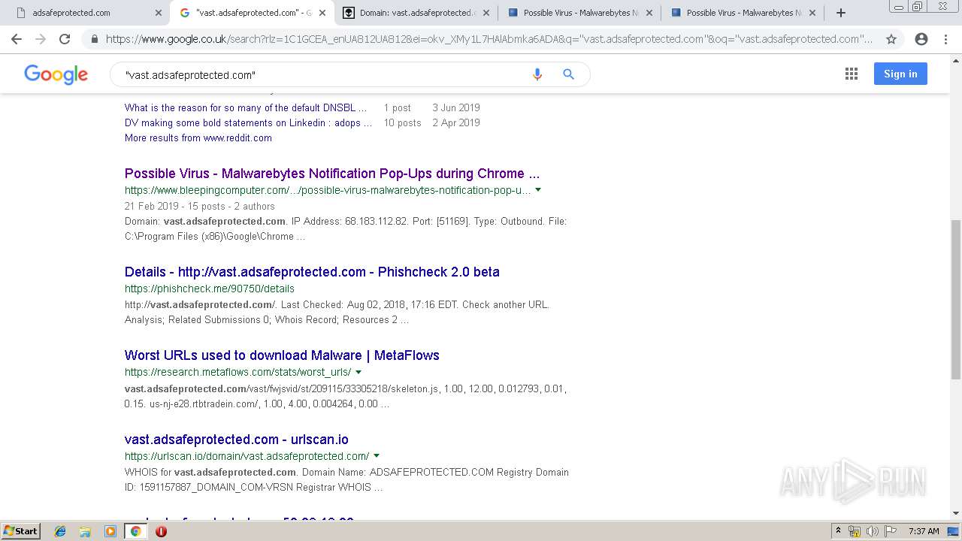Launch the media player taskbar icon

(110, 531)
